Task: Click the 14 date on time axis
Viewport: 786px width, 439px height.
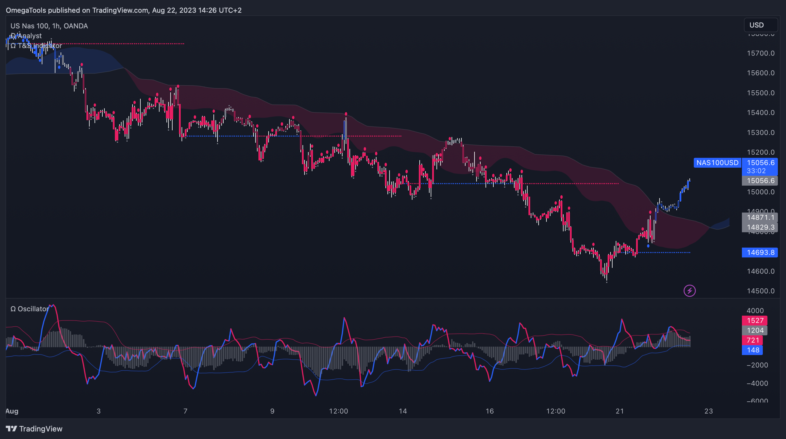Action: (403, 411)
